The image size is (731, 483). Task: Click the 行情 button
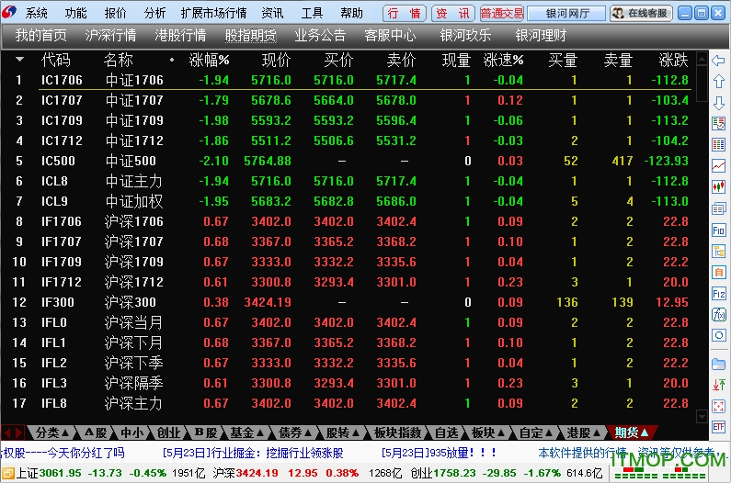point(405,14)
